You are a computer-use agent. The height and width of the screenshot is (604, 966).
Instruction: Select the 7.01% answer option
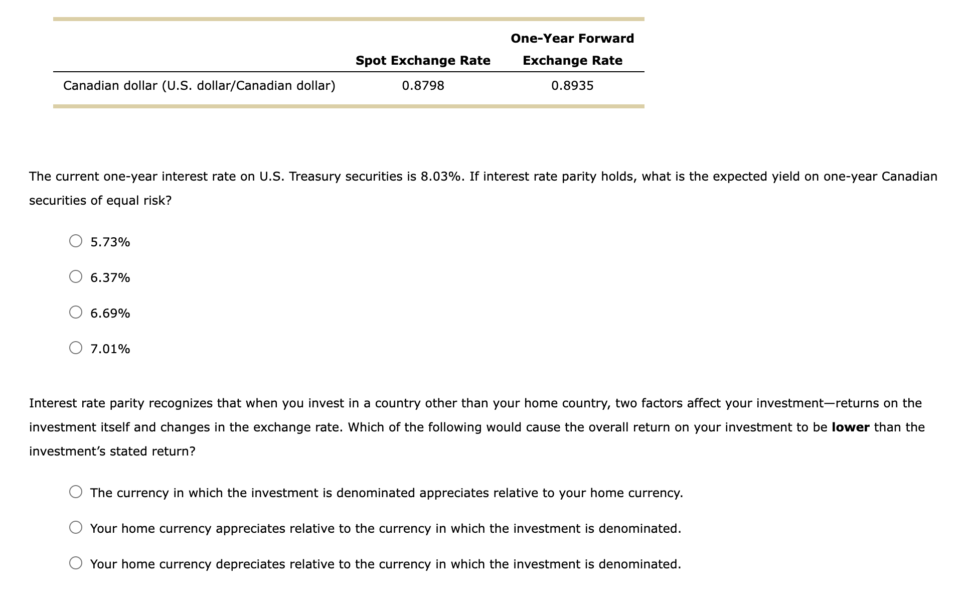(76, 348)
